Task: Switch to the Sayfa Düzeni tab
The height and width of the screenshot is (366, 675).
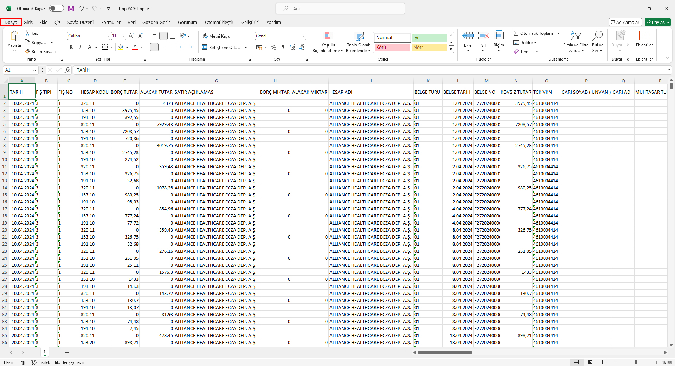Action: (x=81, y=22)
